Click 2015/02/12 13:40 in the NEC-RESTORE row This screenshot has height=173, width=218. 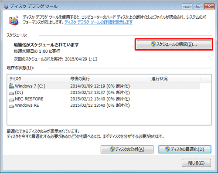(x=88, y=99)
